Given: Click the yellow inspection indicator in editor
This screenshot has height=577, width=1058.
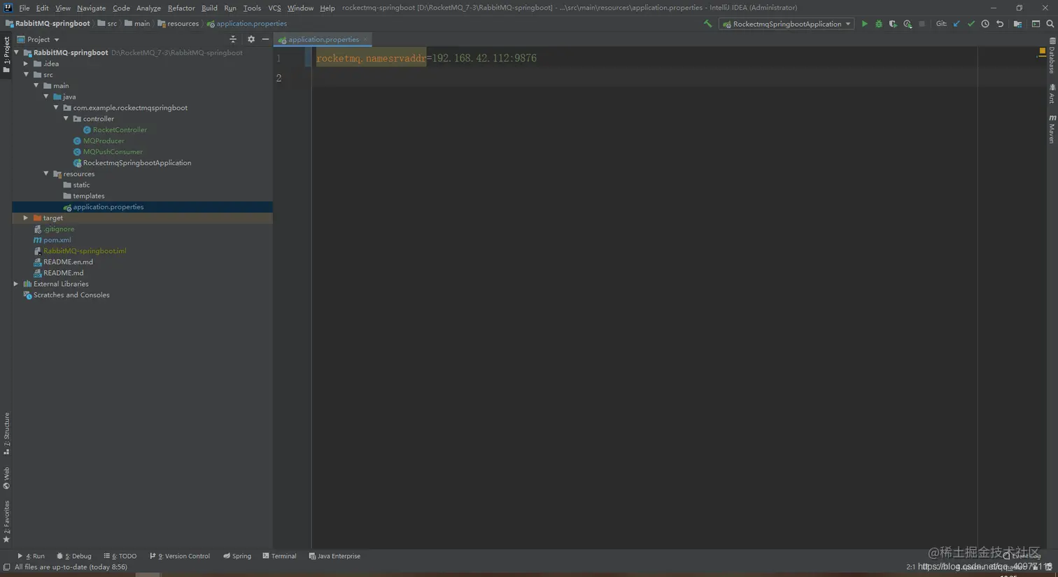Looking at the screenshot, I should click(1042, 52).
